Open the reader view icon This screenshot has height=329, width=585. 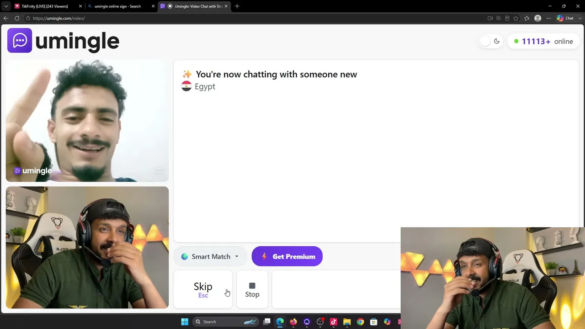tap(507, 18)
